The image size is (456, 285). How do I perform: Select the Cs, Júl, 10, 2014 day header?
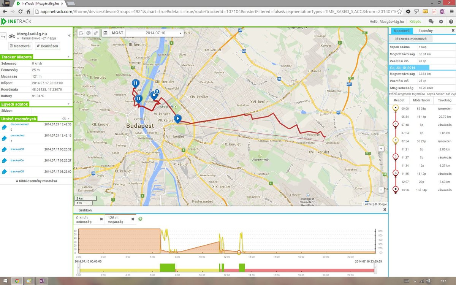(408, 67)
